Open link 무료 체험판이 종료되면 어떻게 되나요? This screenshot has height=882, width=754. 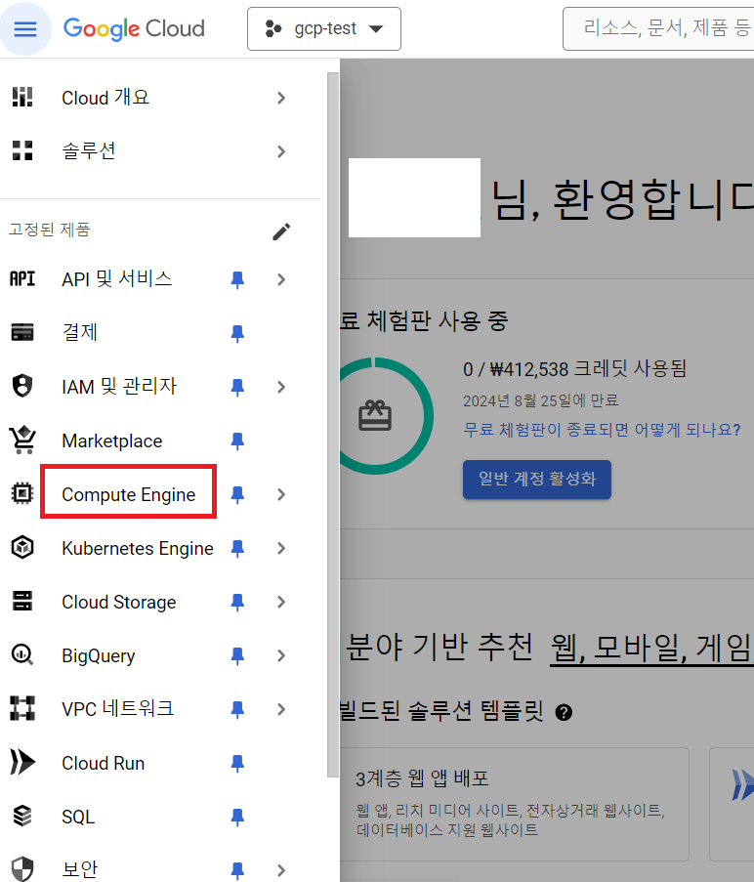point(602,430)
